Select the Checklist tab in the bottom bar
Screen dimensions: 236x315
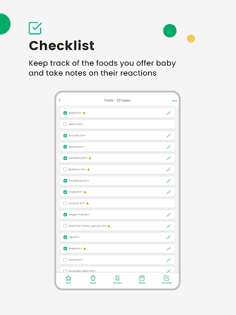pyautogui.click(x=167, y=279)
